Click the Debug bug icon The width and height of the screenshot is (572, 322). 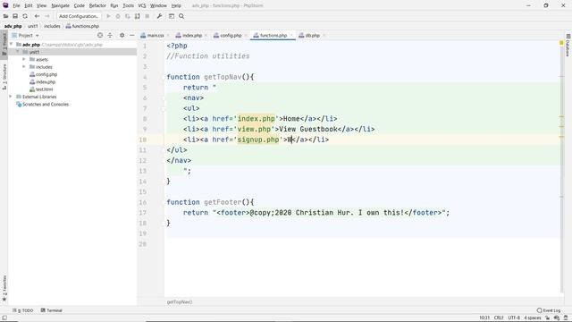pos(118,16)
